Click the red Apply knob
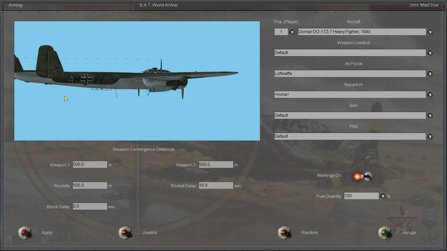The height and width of the screenshot is (251, 447). tap(24, 233)
